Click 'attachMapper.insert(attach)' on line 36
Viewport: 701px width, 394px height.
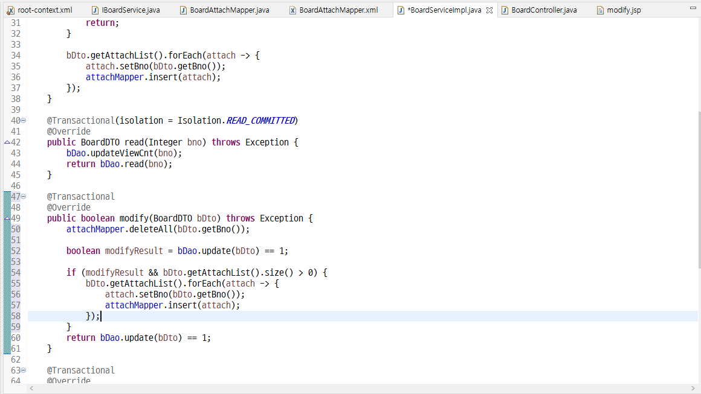point(152,77)
